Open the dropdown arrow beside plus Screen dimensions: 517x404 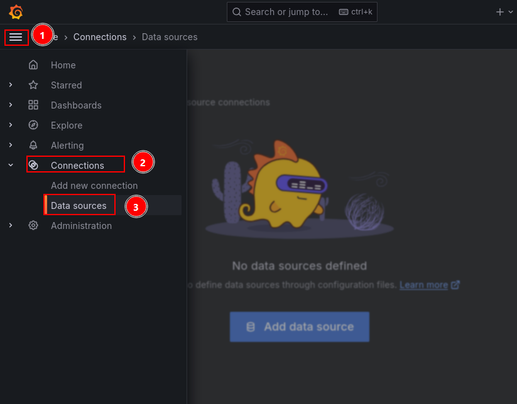511,12
